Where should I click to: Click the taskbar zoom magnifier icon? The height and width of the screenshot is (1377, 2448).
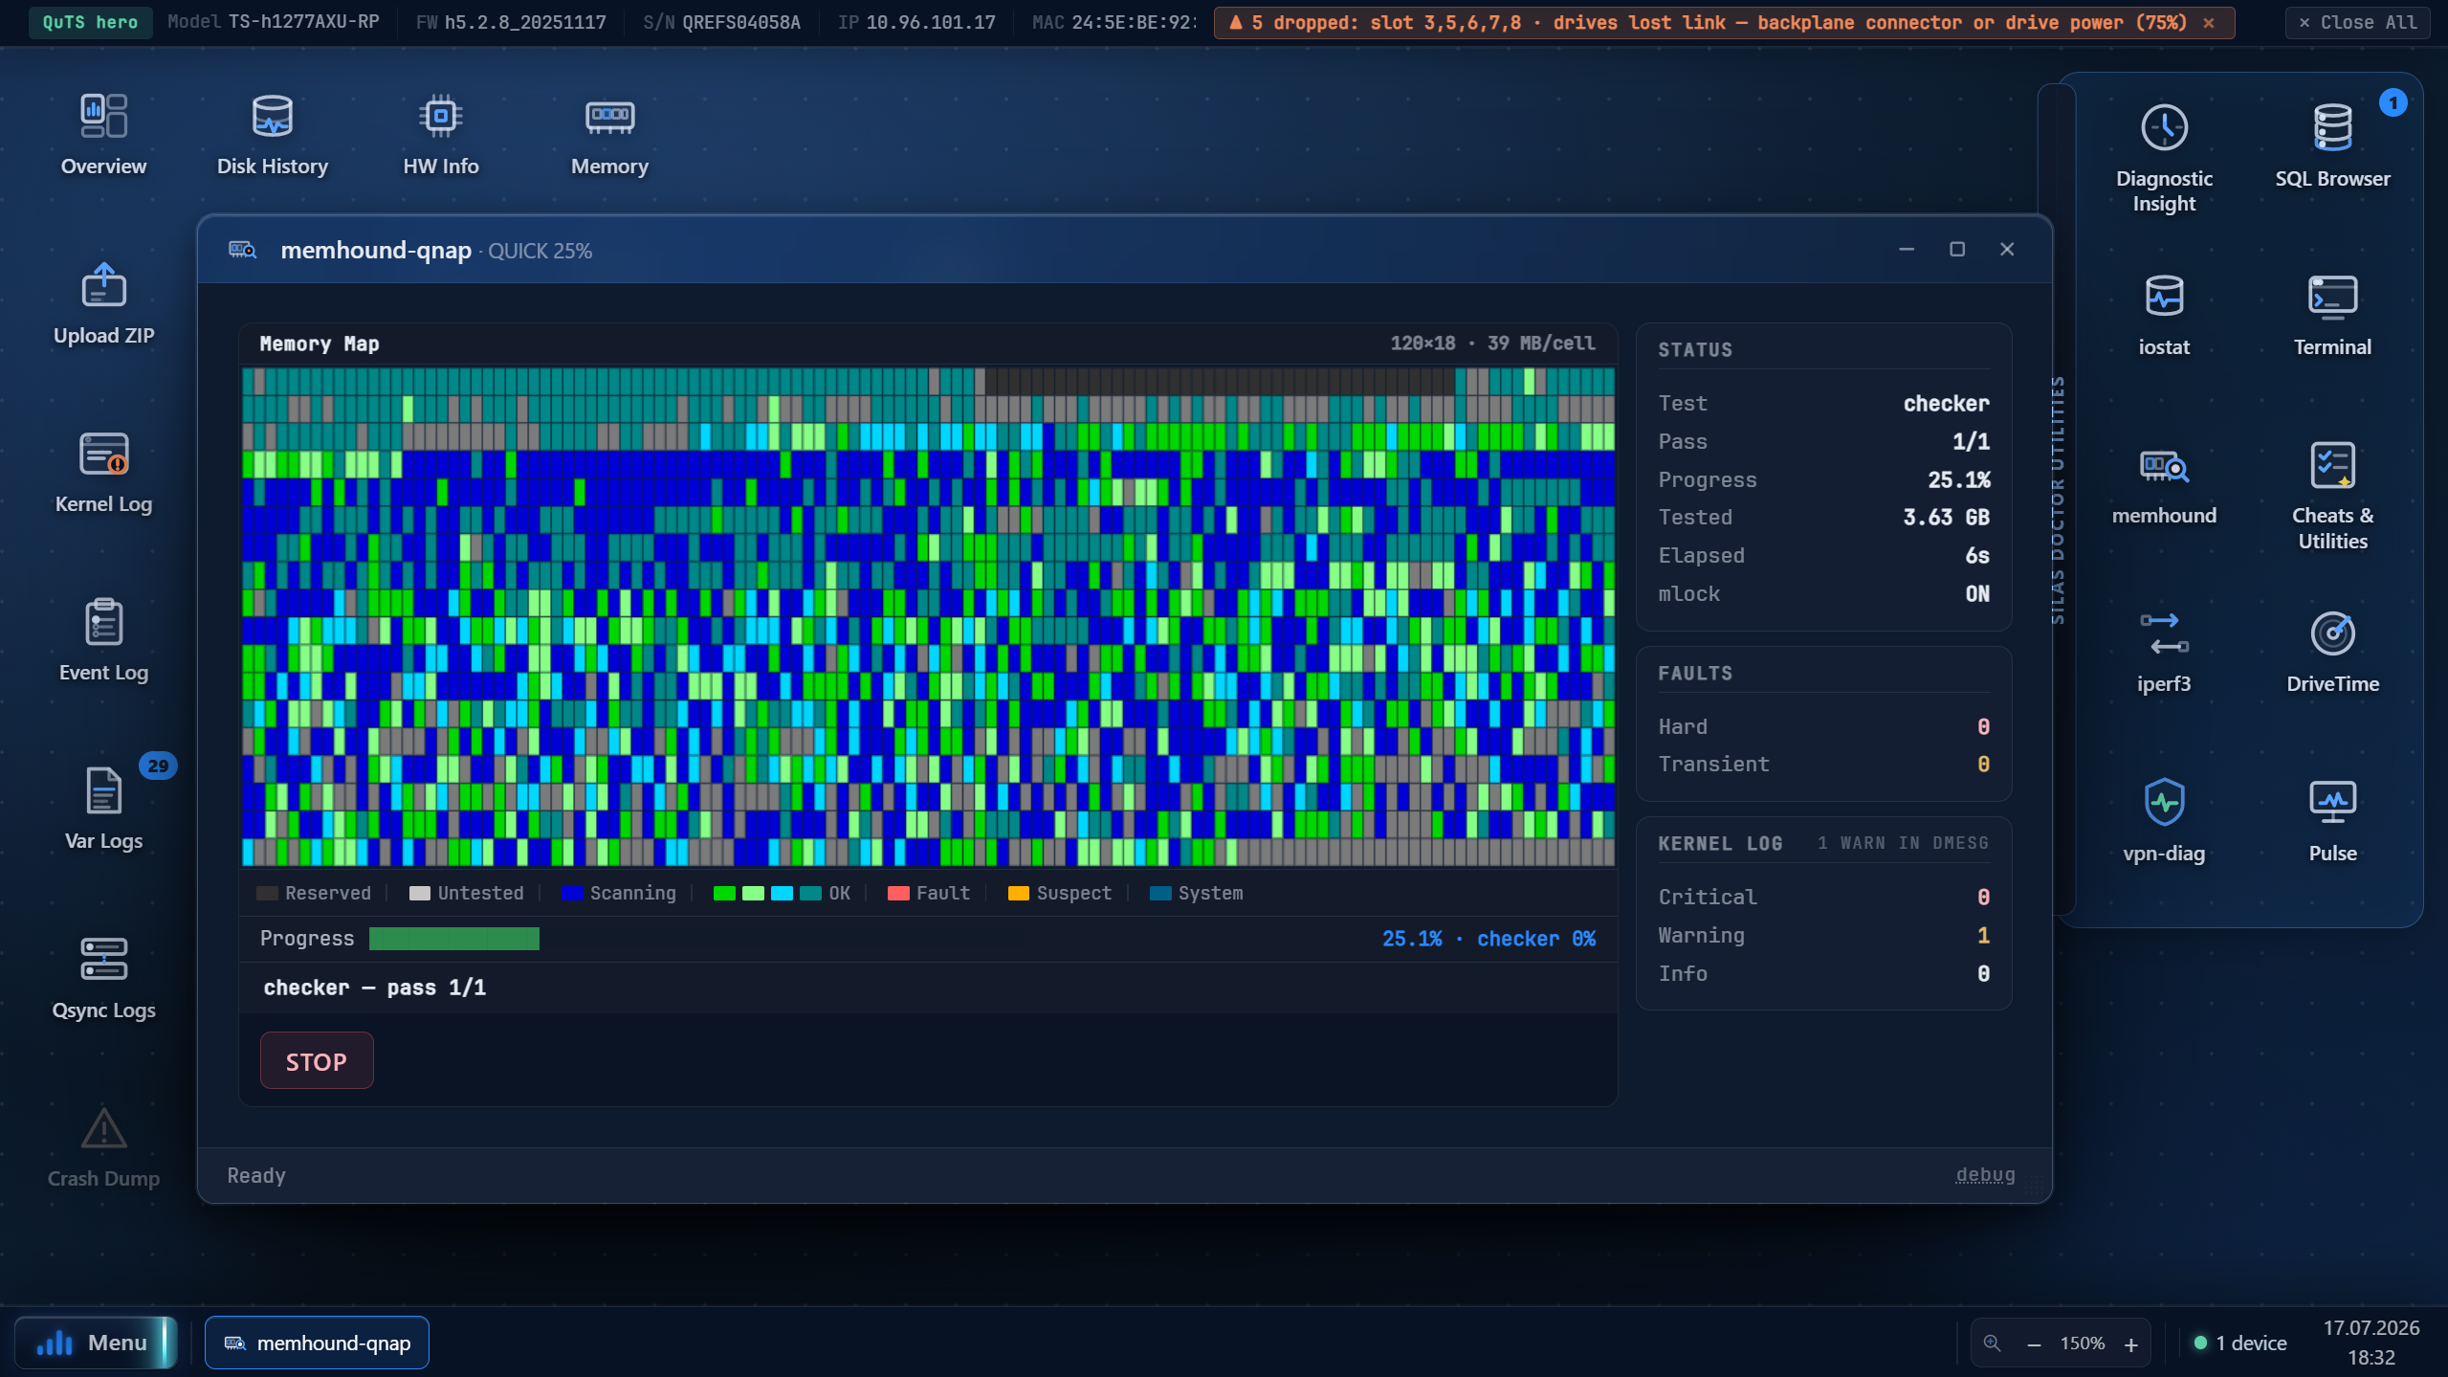tap(1993, 1343)
